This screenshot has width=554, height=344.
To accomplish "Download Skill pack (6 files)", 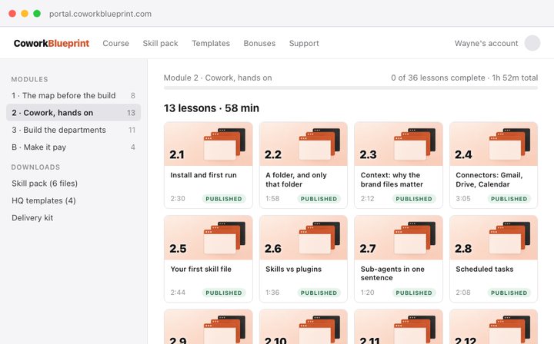I will [x=45, y=184].
